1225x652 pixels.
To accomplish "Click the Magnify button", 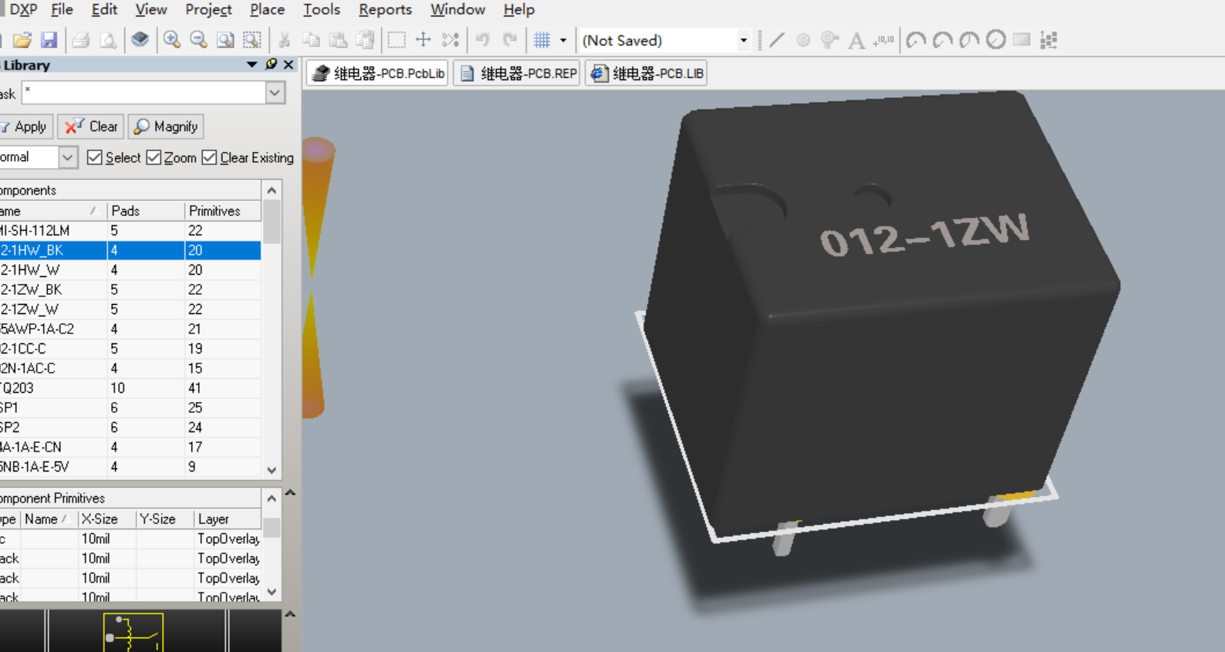I will coord(166,127).
